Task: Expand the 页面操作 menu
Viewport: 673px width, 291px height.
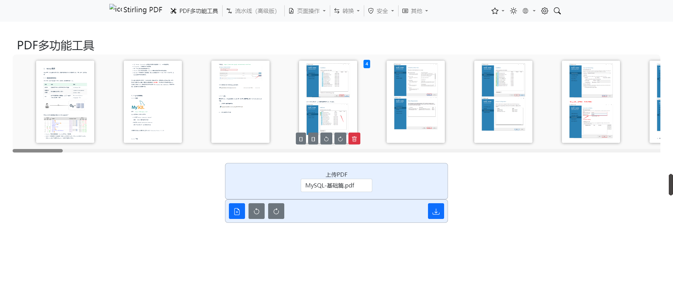Action: (307, 11)
